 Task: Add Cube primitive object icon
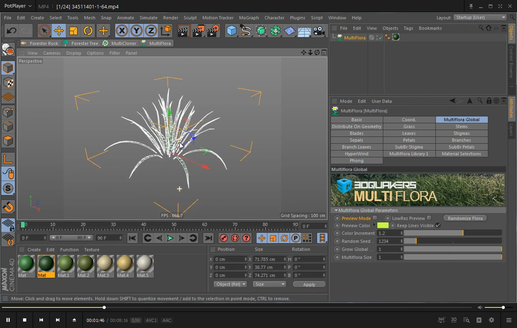pos(231,31)
